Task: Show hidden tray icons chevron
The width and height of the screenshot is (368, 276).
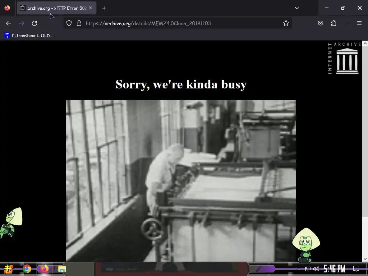Action: pos(299,269)
